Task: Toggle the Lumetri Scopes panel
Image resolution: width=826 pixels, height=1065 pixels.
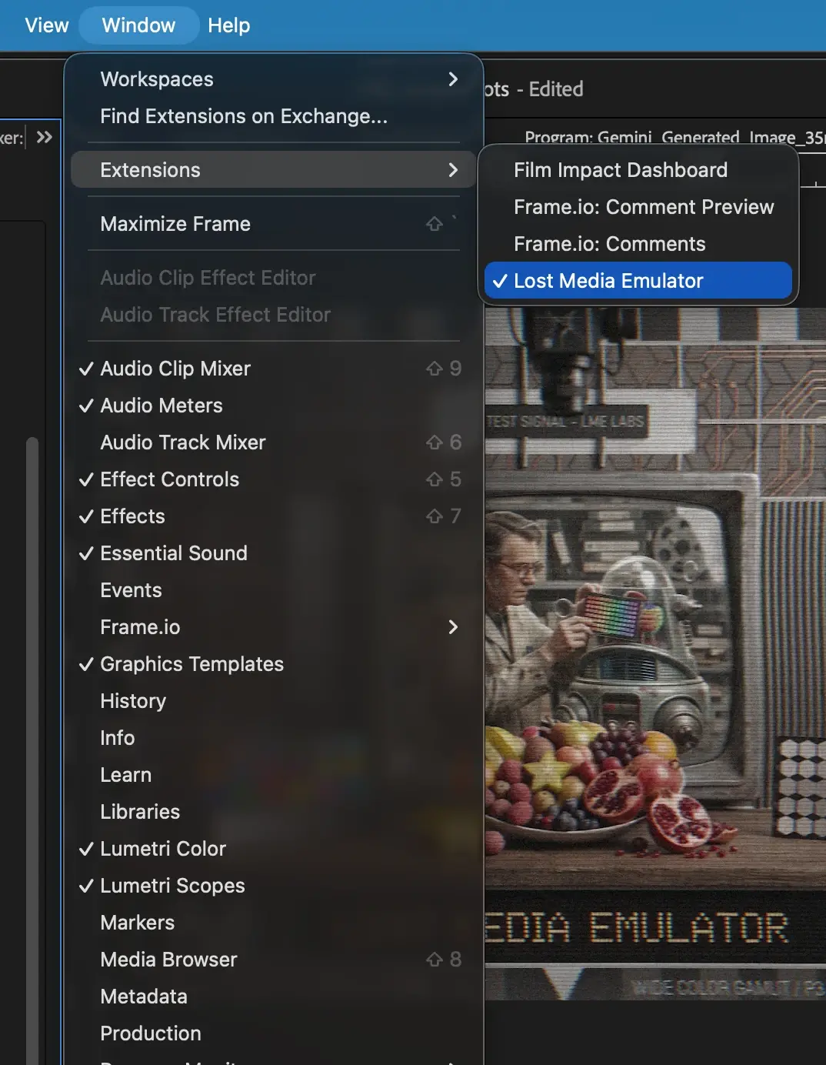Action: (x=274, y=886)
